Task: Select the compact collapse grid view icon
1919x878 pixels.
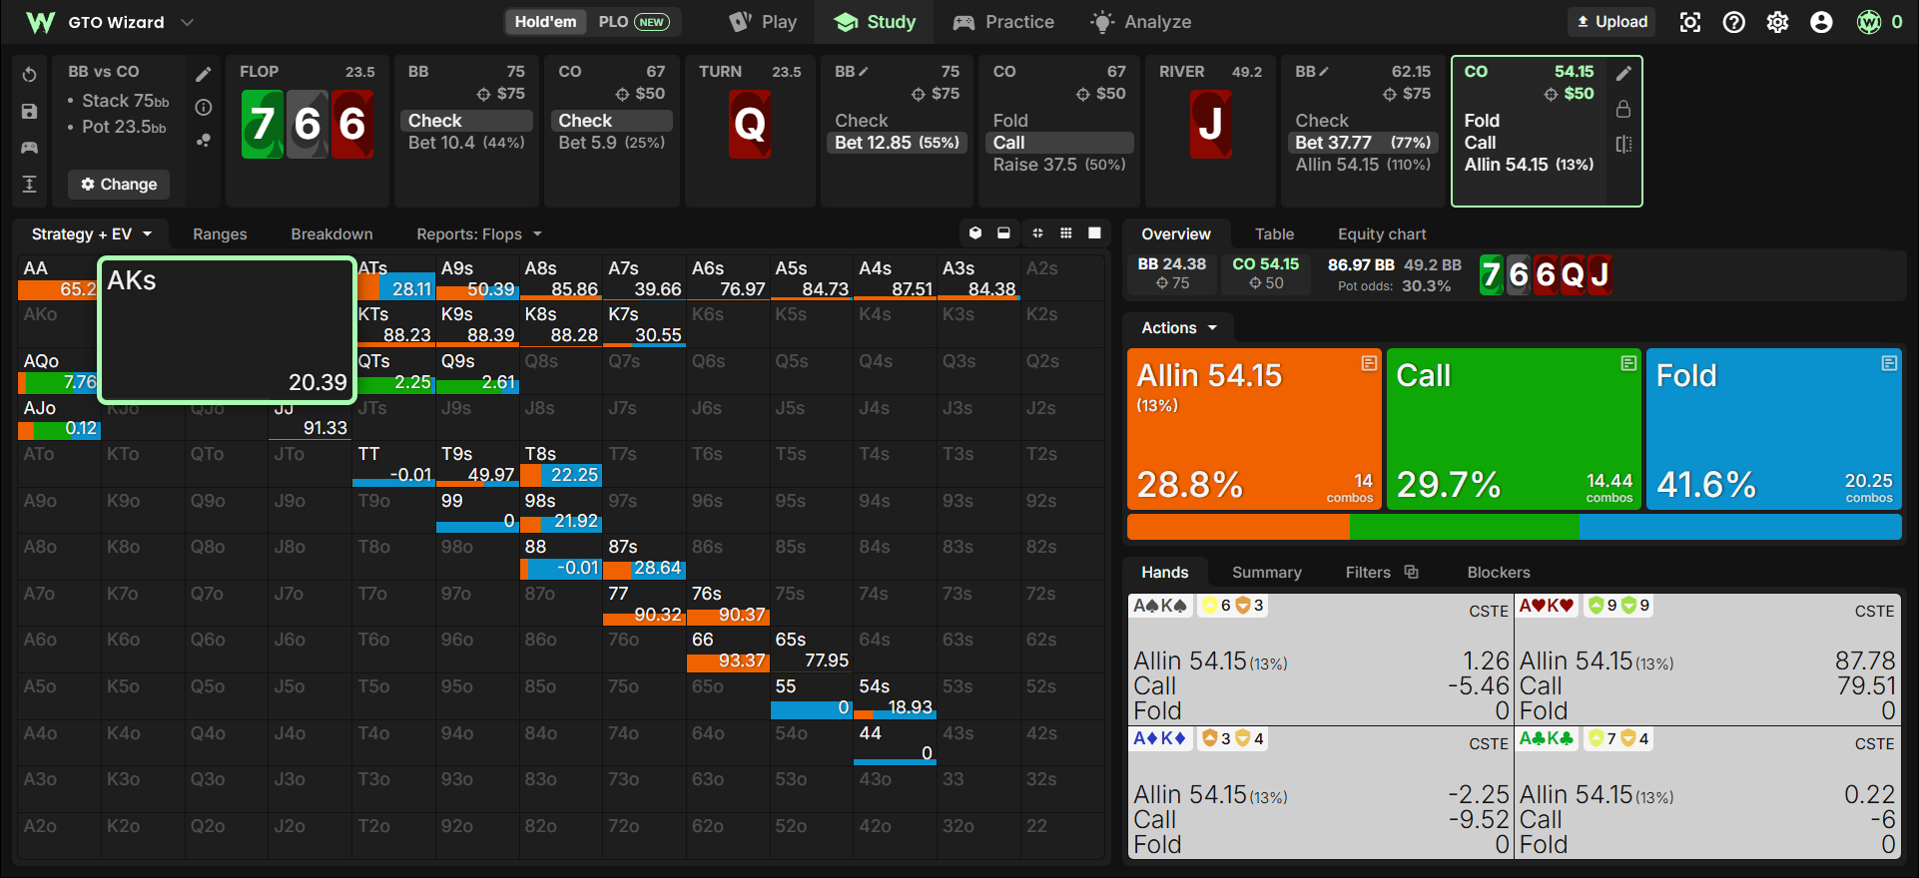Action: click(1037, 233)
